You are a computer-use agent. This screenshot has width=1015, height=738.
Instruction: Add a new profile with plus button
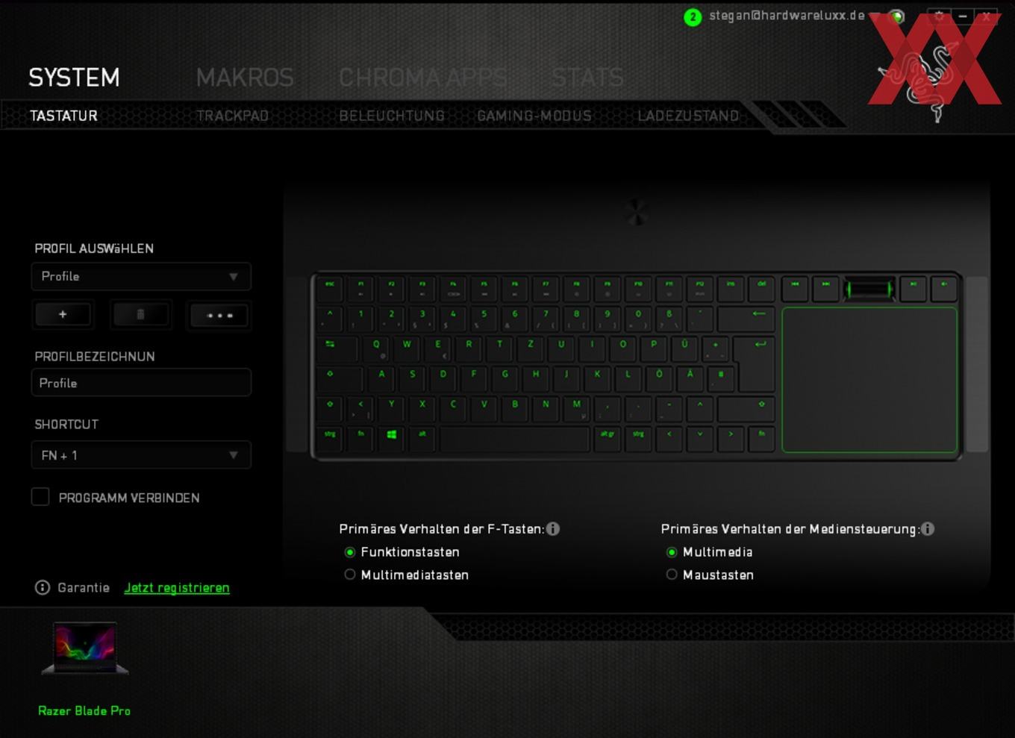pyautogui.click(x=63, y=315)
